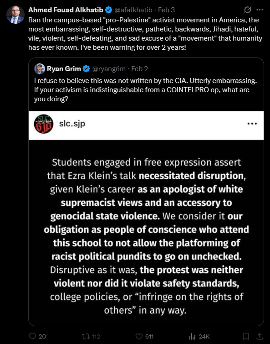Retweet the post with 112 reposts
This screenshot has height=344, width=270.
[x=91, y=336]
